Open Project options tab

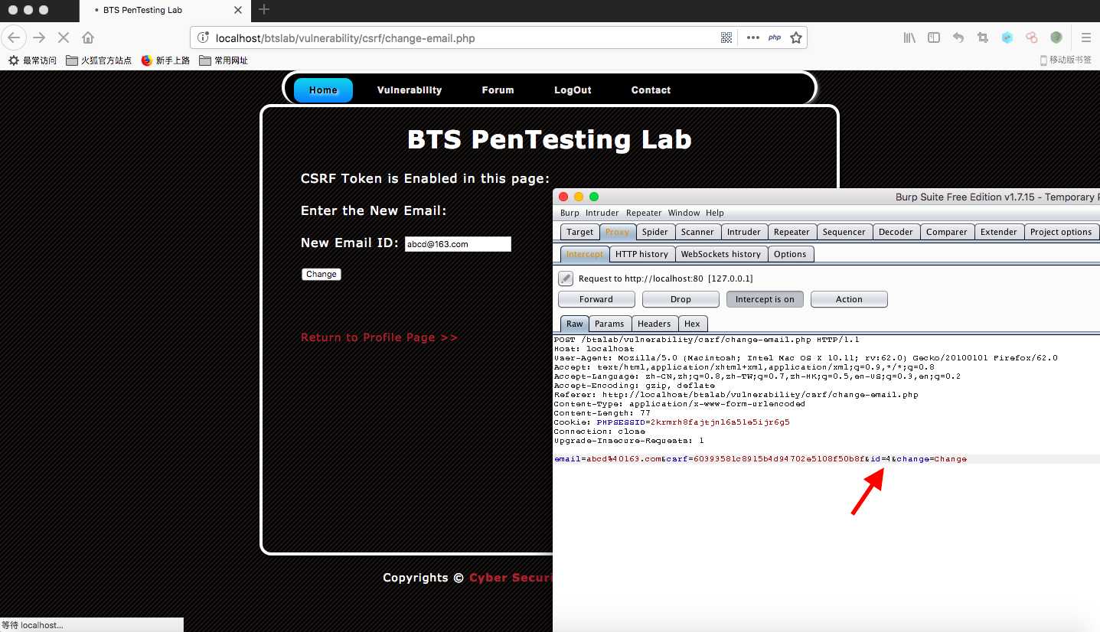click(1061, 232)
